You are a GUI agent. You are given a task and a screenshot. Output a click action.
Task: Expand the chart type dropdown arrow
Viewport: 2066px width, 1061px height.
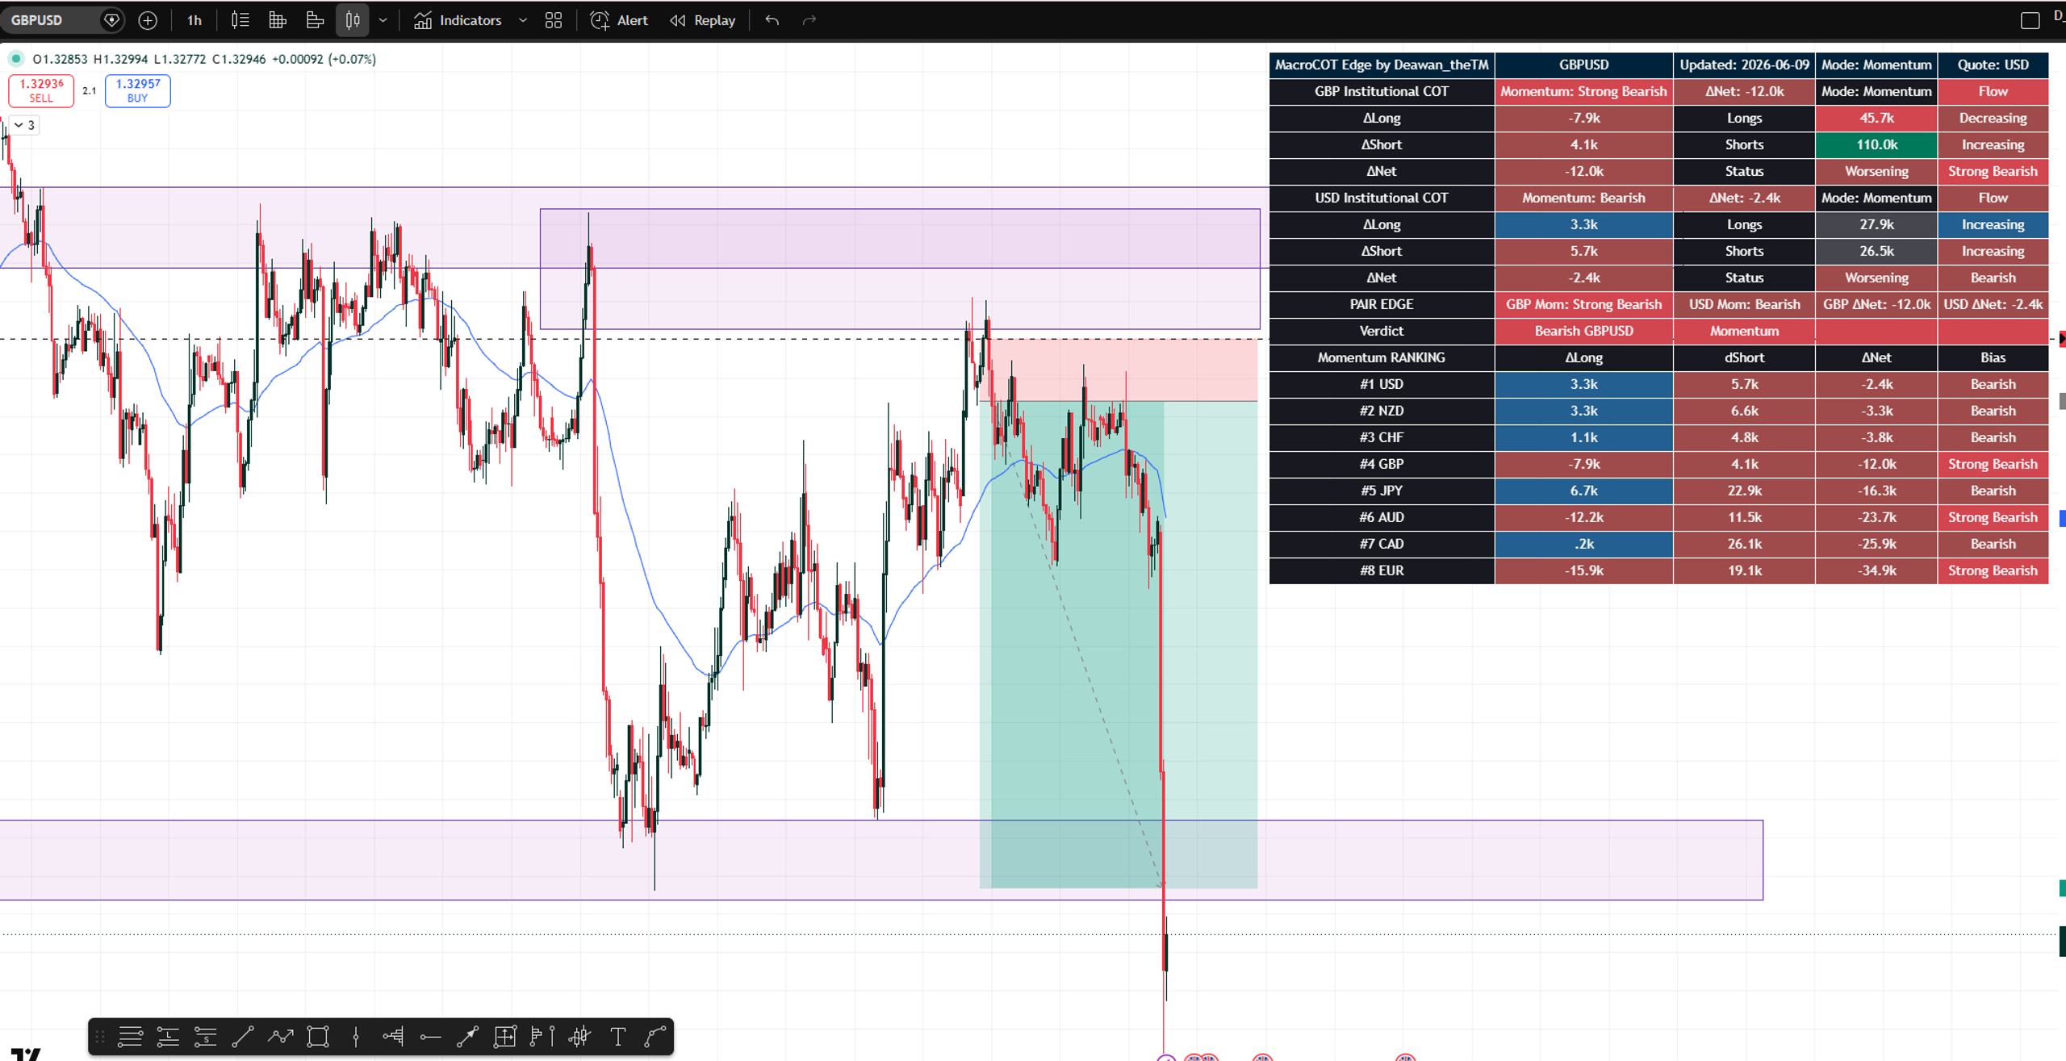383,20
